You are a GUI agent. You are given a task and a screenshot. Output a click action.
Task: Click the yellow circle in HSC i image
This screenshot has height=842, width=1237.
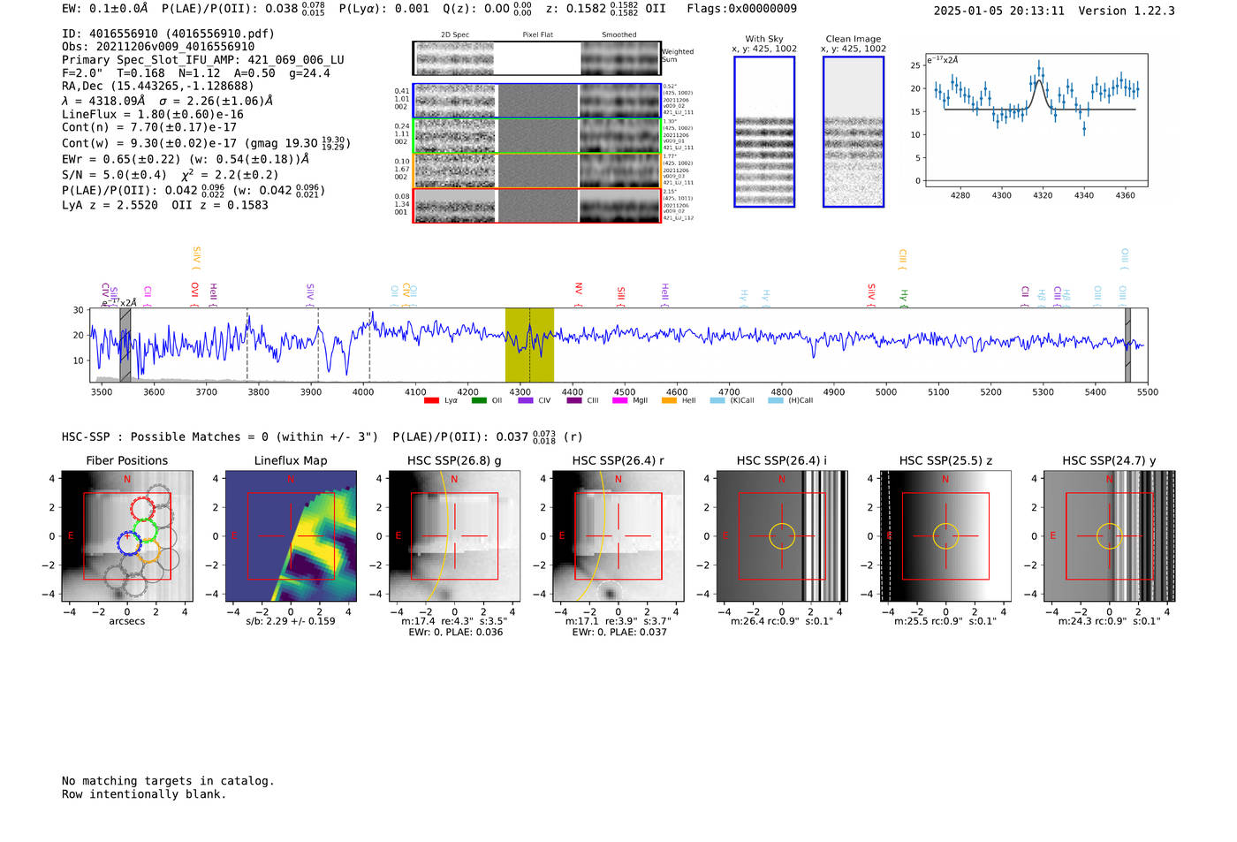782,536
